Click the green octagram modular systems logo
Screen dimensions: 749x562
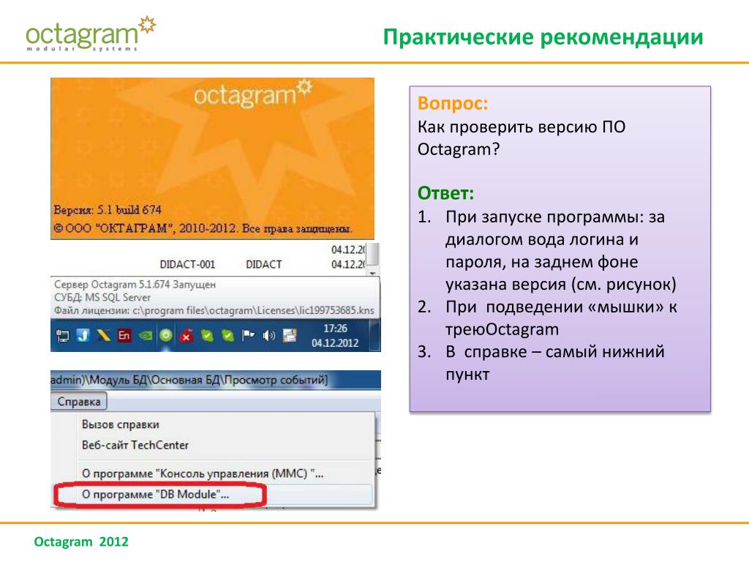91,34
